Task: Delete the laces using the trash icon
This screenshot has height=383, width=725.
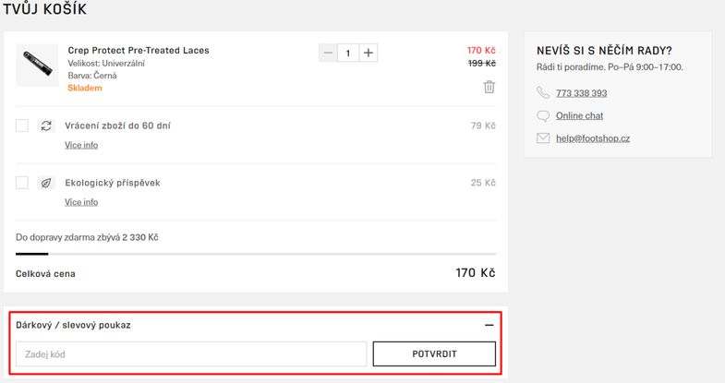Action: tap(489, 87)
